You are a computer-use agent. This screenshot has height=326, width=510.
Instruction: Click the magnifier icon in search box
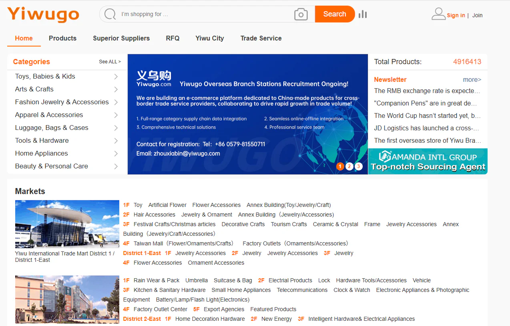tap(110, 14)
